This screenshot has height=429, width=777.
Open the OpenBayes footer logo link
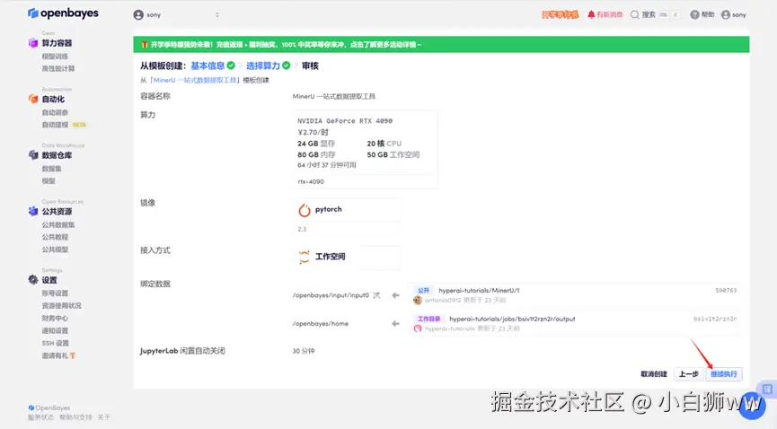click(x=49, y=407)
